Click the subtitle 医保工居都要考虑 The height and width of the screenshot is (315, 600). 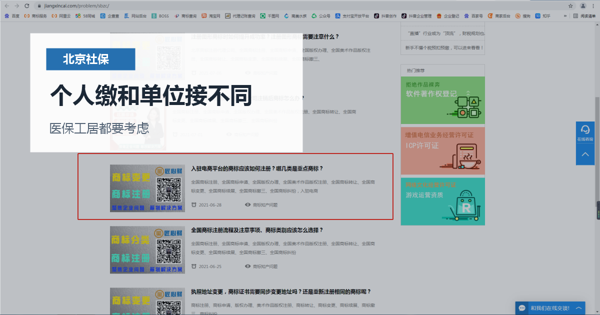click(99, 128)
